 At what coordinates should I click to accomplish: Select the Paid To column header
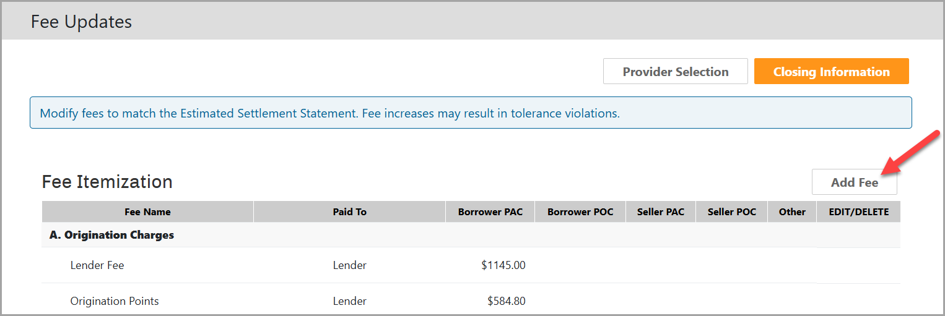coord(349,211)
